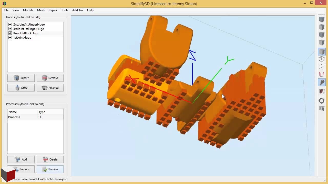
Task: Select the KnuckleBlockHugo model name
Action: click(26, 33)
